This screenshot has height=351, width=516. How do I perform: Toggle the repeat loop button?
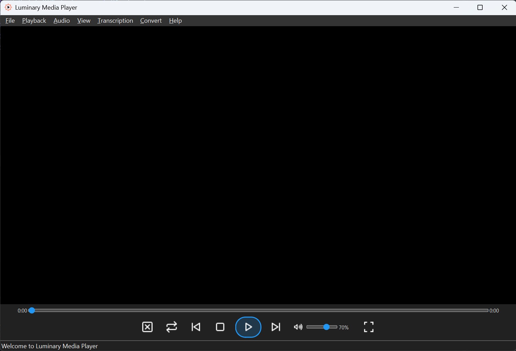point(172,327)
